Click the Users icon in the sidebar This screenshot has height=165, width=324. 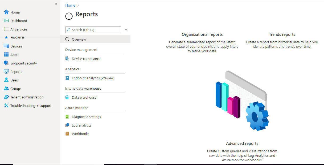[x=6, y=80]
